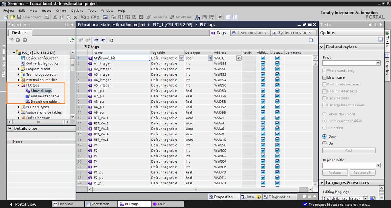
Task: Collapse the Find and replace section
Action: tap(322, 47)
